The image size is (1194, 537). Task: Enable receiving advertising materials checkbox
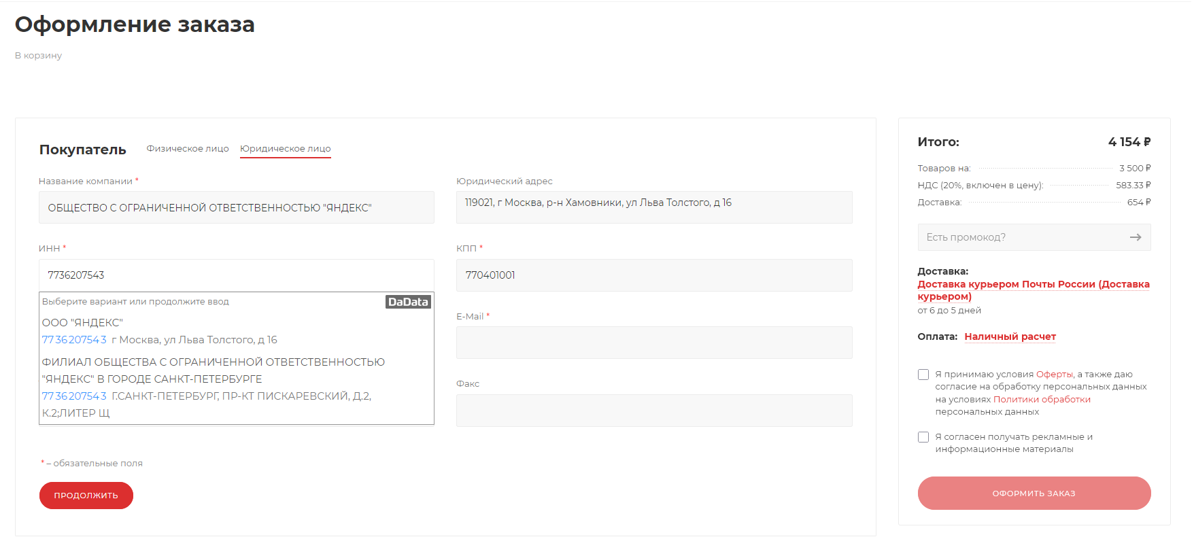[923, 437]
